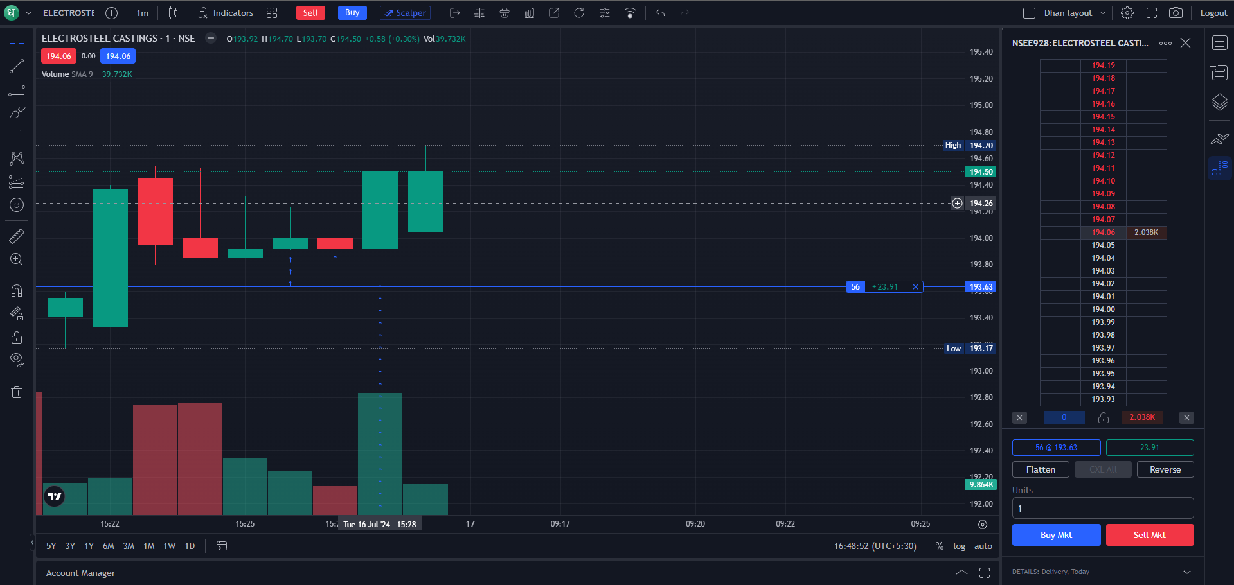Toggle stay in drawing mode
1234x585 pixels.
coord(17,313)
